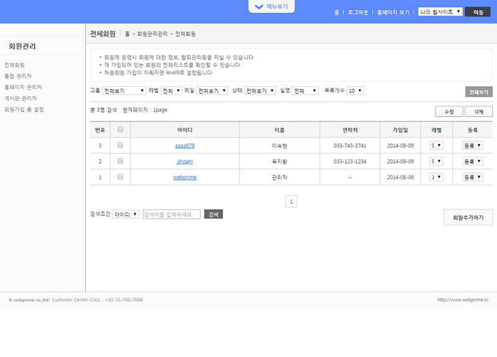Open 등록 dropdown for aaaa879 row
Screen dimensions: 497x357
pos(473,146)
